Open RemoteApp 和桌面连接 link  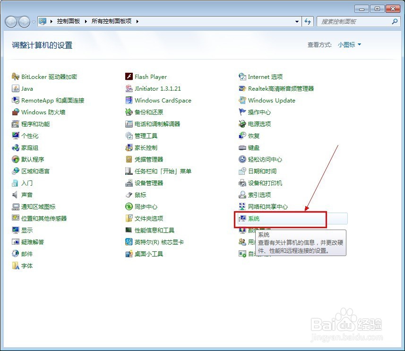(52, 100)
